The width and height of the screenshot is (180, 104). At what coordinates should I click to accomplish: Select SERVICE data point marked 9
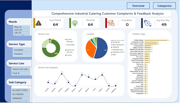[x=89, y=77]
